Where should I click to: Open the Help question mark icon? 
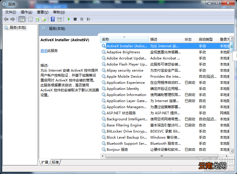pos(53,19)
